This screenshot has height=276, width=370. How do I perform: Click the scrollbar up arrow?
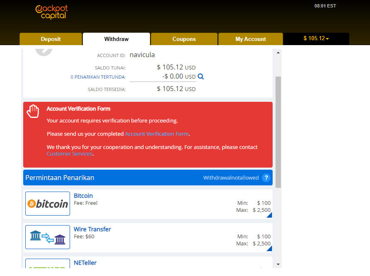coord(278,52)
